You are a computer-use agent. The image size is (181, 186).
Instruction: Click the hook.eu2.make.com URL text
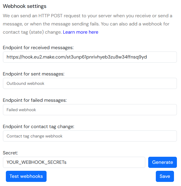click(x=77, y=57)
